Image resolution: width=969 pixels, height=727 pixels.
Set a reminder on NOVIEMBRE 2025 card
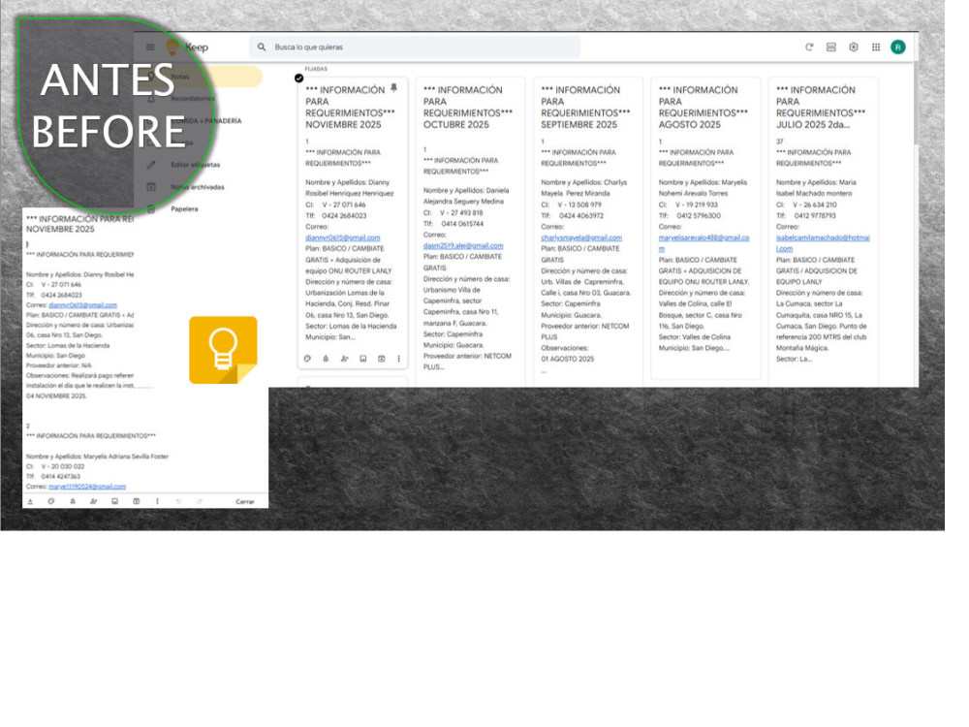click(326, 359)
